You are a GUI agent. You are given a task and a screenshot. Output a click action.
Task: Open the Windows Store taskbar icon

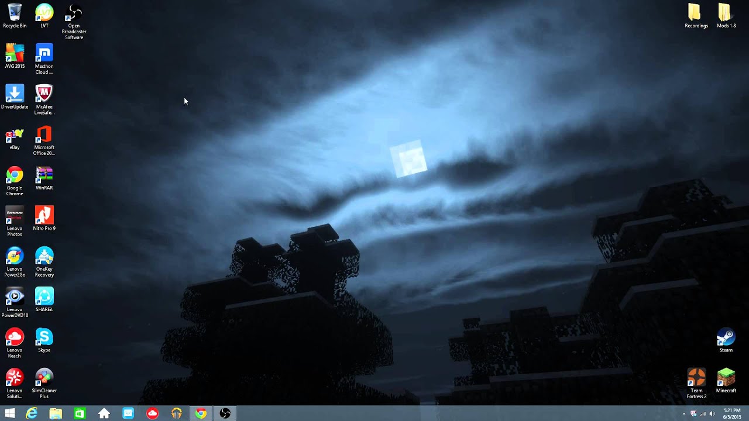click(80, 413)
